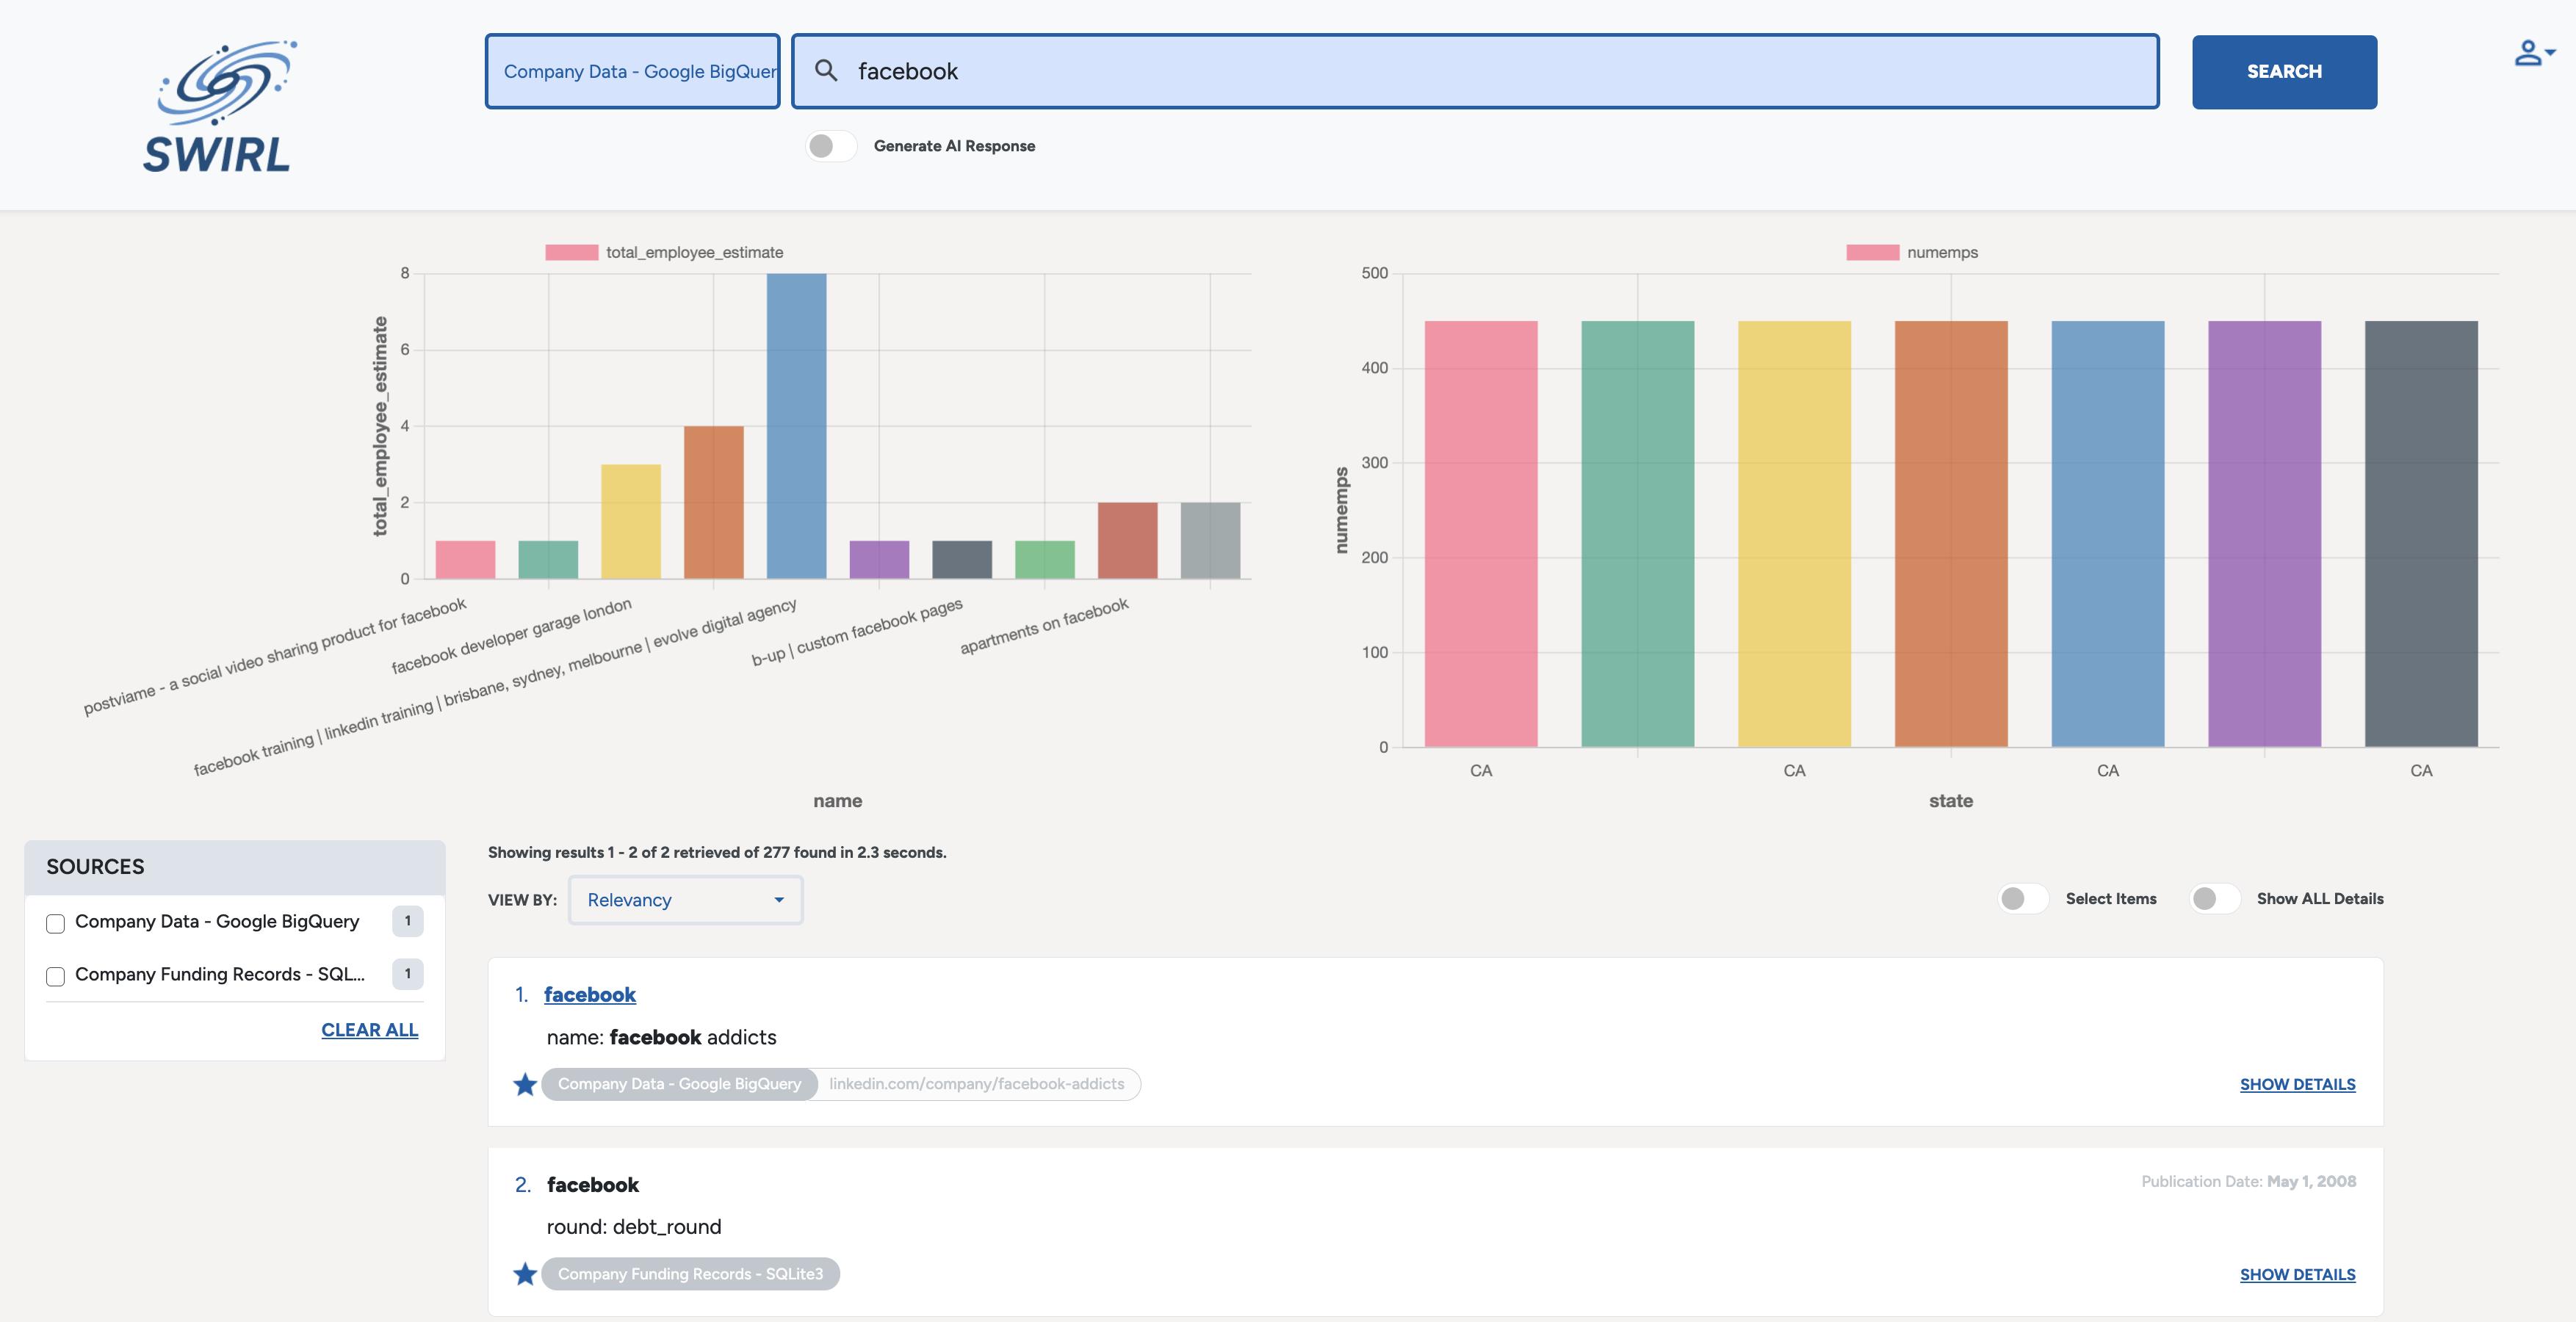This screenshot has height=1322, width=2576.
Task: Click the magnifying glass search icon
Action: [826, 71]
